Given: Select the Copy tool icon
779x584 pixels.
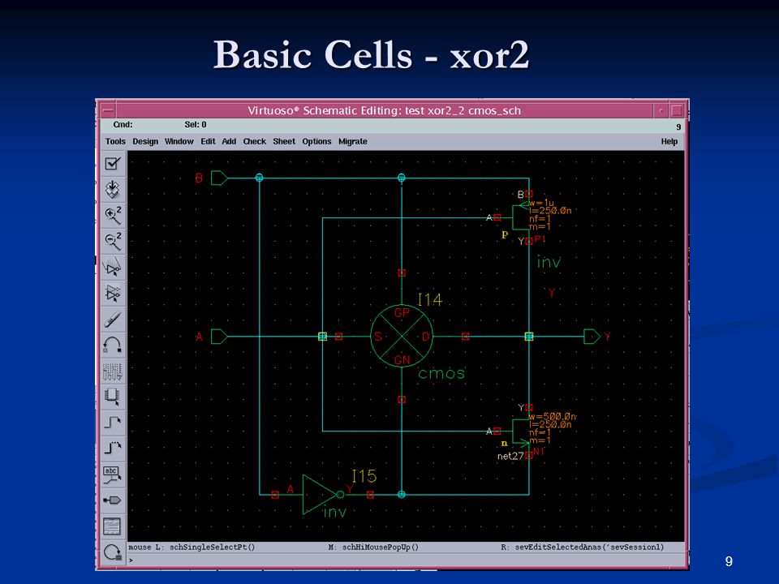Looking at the screenshot, I should click(x=113, y=293).
